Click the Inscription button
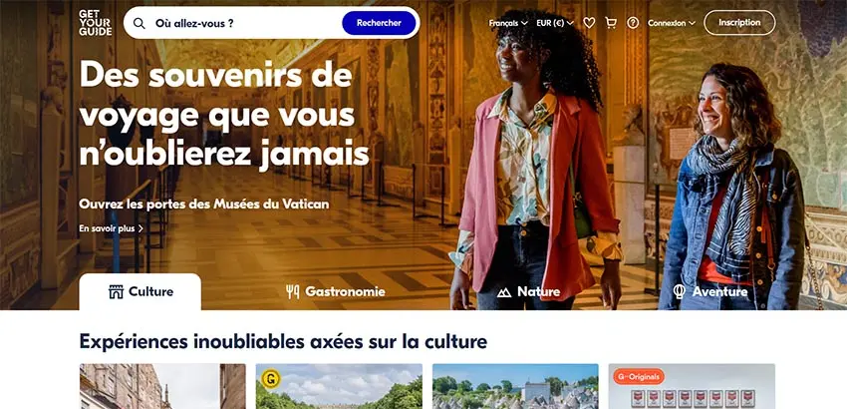847x409 pixels. point(739,23)
